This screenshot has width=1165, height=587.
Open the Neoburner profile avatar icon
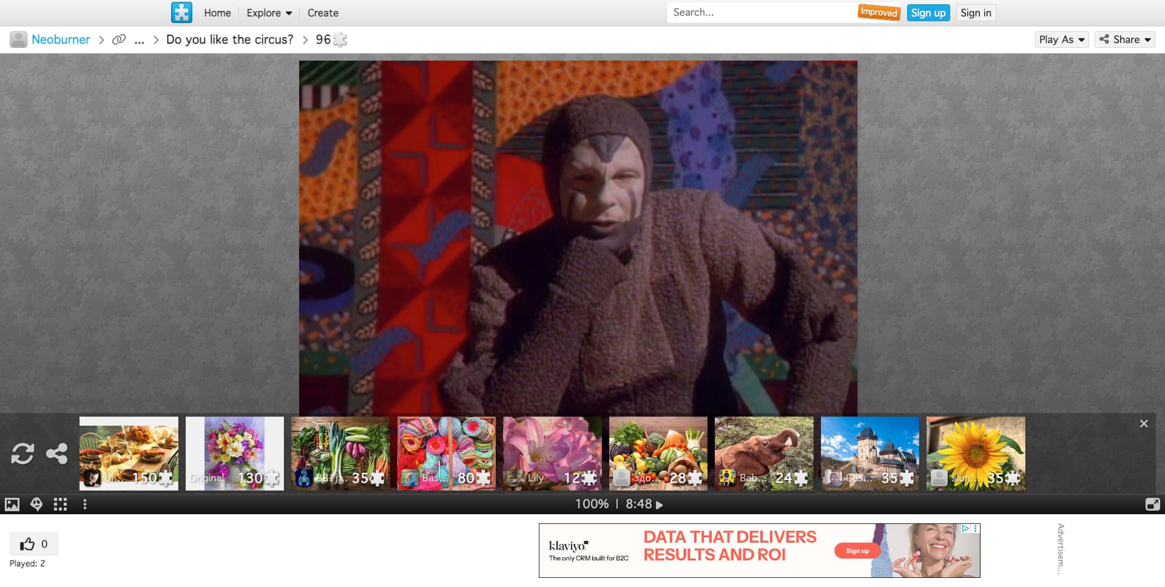[x=19, y=39]
